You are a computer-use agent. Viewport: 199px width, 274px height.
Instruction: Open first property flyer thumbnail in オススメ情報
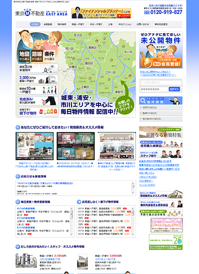pos(34,146)
